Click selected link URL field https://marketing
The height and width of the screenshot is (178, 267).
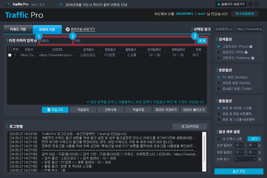(249, 29)
